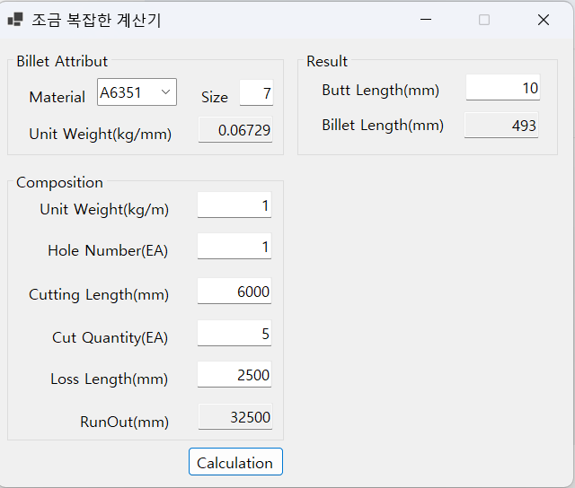
Task: Click the Size input field
Action: click(256, 93)
